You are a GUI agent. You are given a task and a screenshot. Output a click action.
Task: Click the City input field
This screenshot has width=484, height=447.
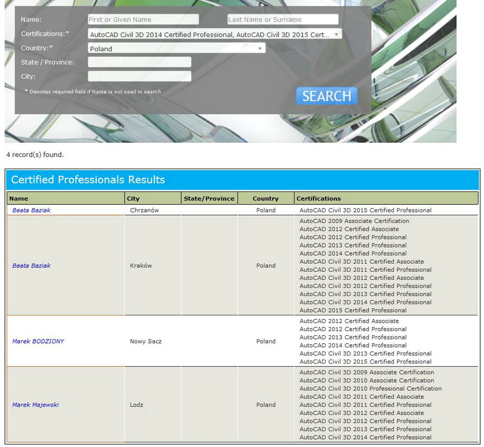tap(140, 76)
